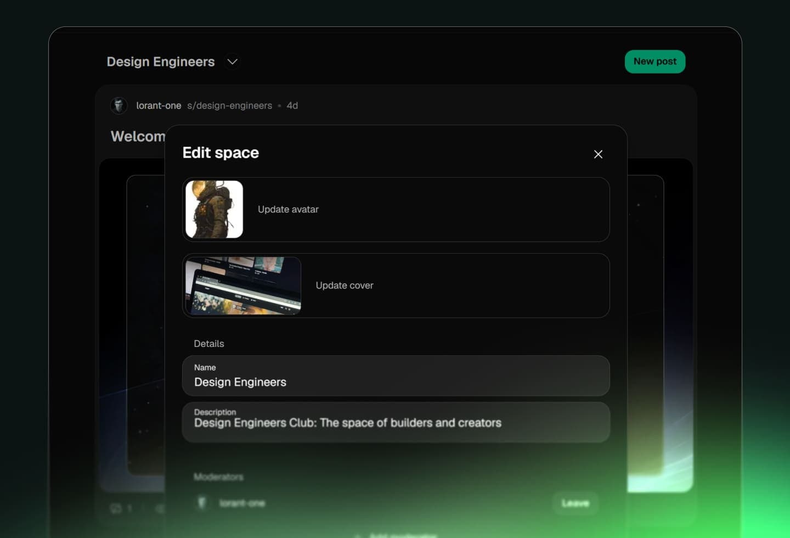Click lorant-one name in Moderators list
790x538 pixels.
242,503
